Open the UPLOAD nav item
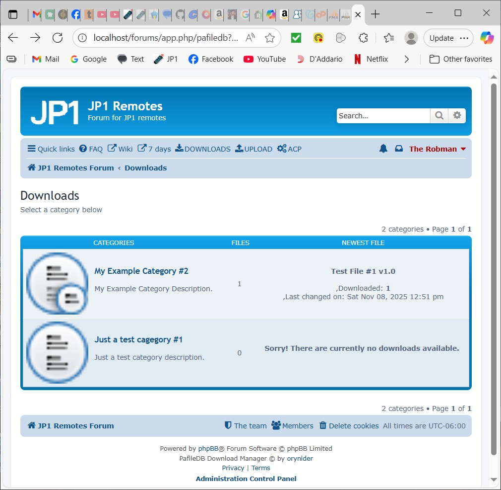 [x=253, y=149]
